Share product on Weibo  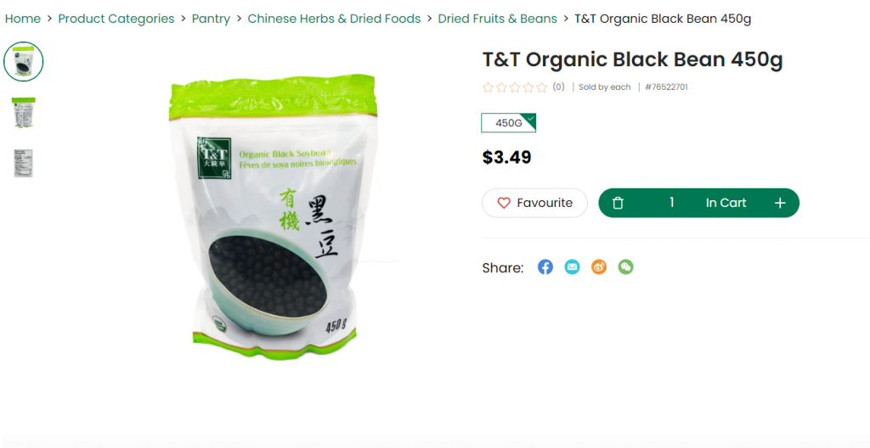coord(599,267)
